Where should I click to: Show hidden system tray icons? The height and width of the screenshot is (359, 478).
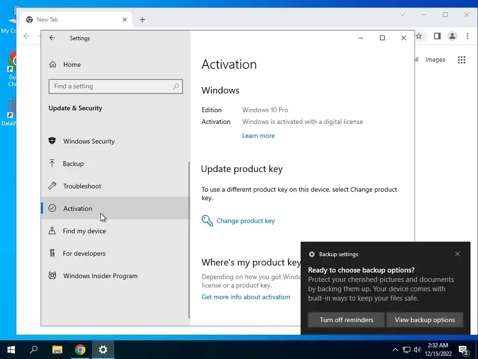[395, 350]
